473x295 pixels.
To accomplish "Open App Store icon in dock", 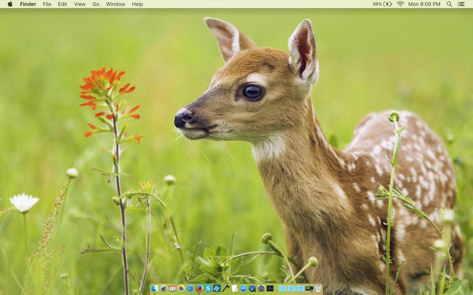I will [244, 288].
